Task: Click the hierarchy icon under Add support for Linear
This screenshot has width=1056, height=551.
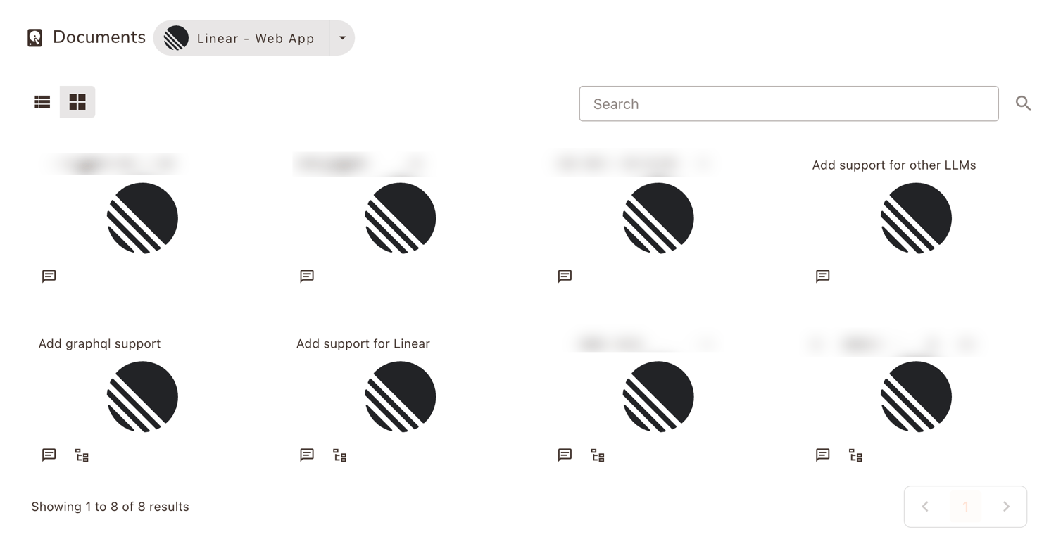Action: tap(339, 455)
